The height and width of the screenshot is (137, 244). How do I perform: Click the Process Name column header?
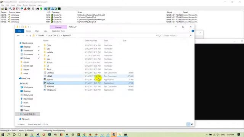tap(14, 12)
